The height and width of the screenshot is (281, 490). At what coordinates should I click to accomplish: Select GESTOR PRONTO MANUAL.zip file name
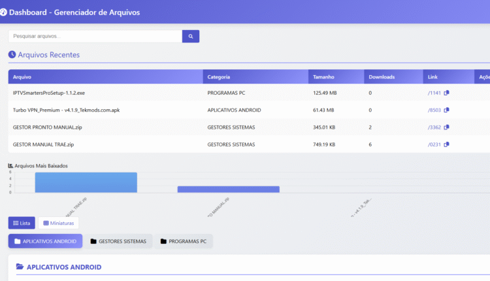pos(48,127)
